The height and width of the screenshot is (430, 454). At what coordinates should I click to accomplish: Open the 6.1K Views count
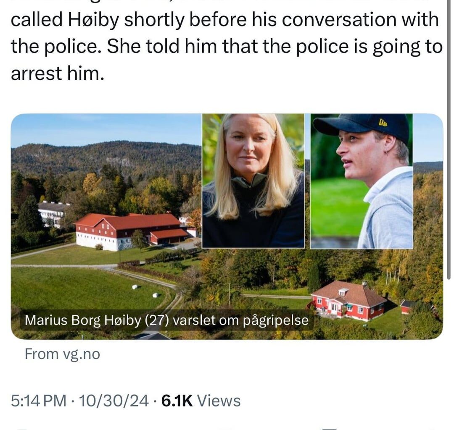point(201,401)
